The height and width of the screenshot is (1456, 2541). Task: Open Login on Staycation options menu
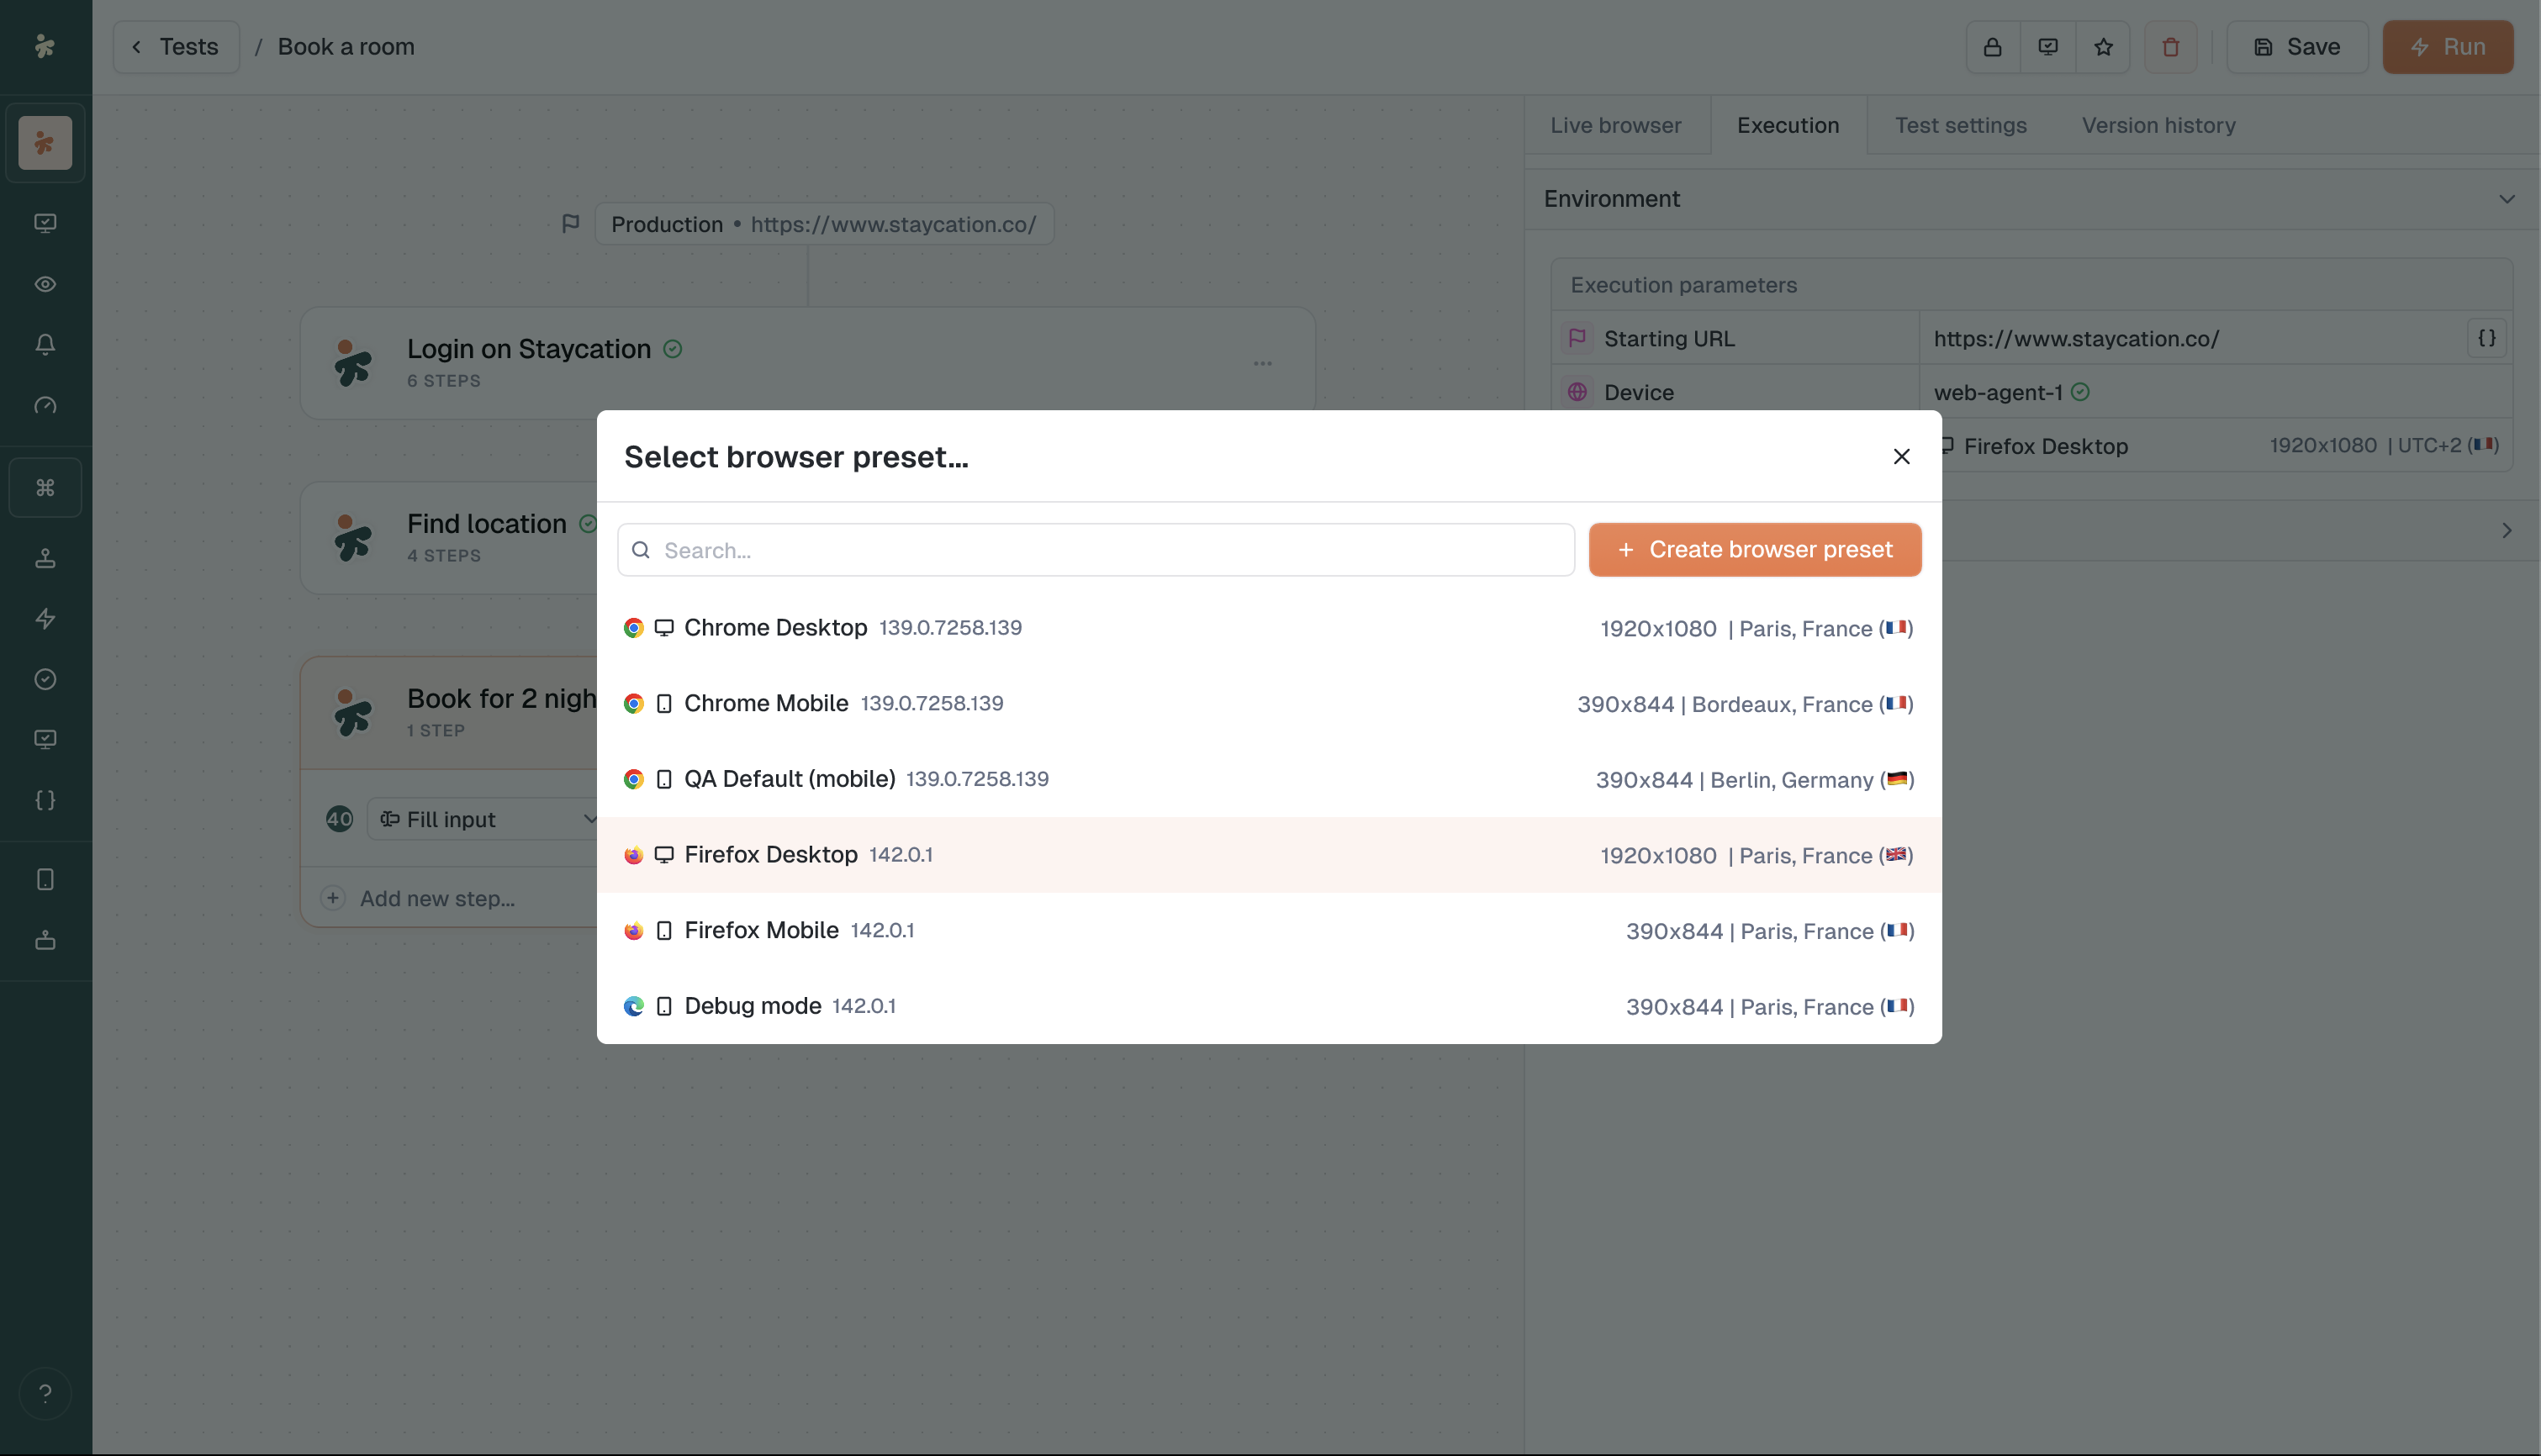[1262, 363]
